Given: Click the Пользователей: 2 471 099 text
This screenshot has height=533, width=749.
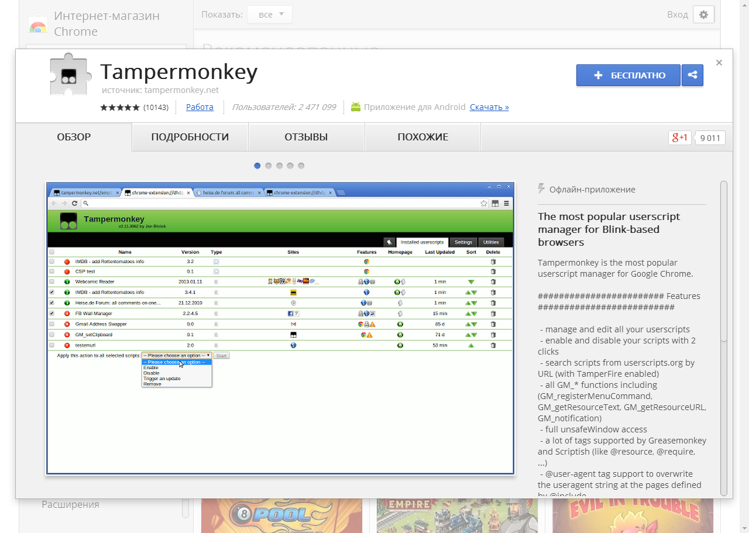Looking at the screenshot, I should [x=284, y=107].
